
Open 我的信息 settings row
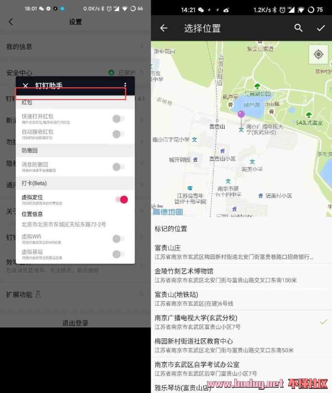pos(75,47)
